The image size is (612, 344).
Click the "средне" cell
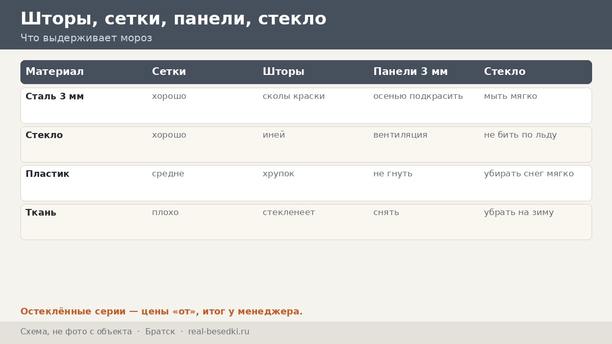(x=168, y=174)
